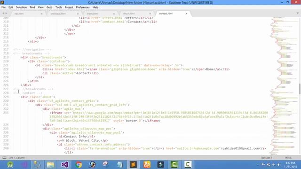The height and width of the screenshot is (169, 301).
Task: Open dark Filmora taskbar icon
Action: pyautogui.click(x=160, y=165)
